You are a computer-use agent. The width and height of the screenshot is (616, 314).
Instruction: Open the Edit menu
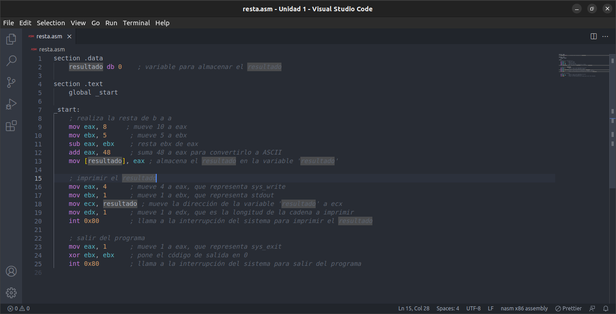tap(25, 23)
